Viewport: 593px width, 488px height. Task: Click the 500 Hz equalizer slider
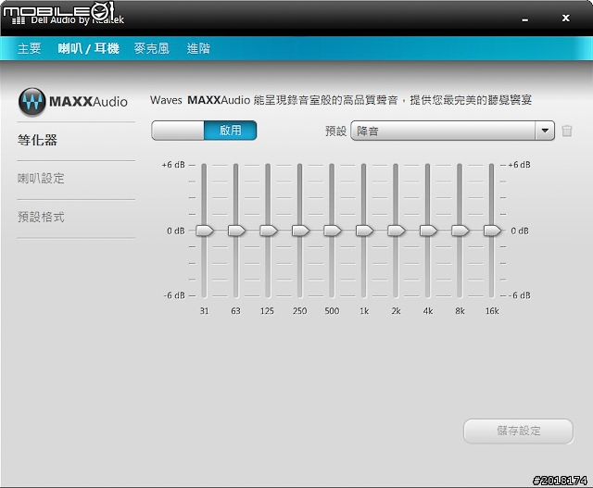tap(333, 231)
